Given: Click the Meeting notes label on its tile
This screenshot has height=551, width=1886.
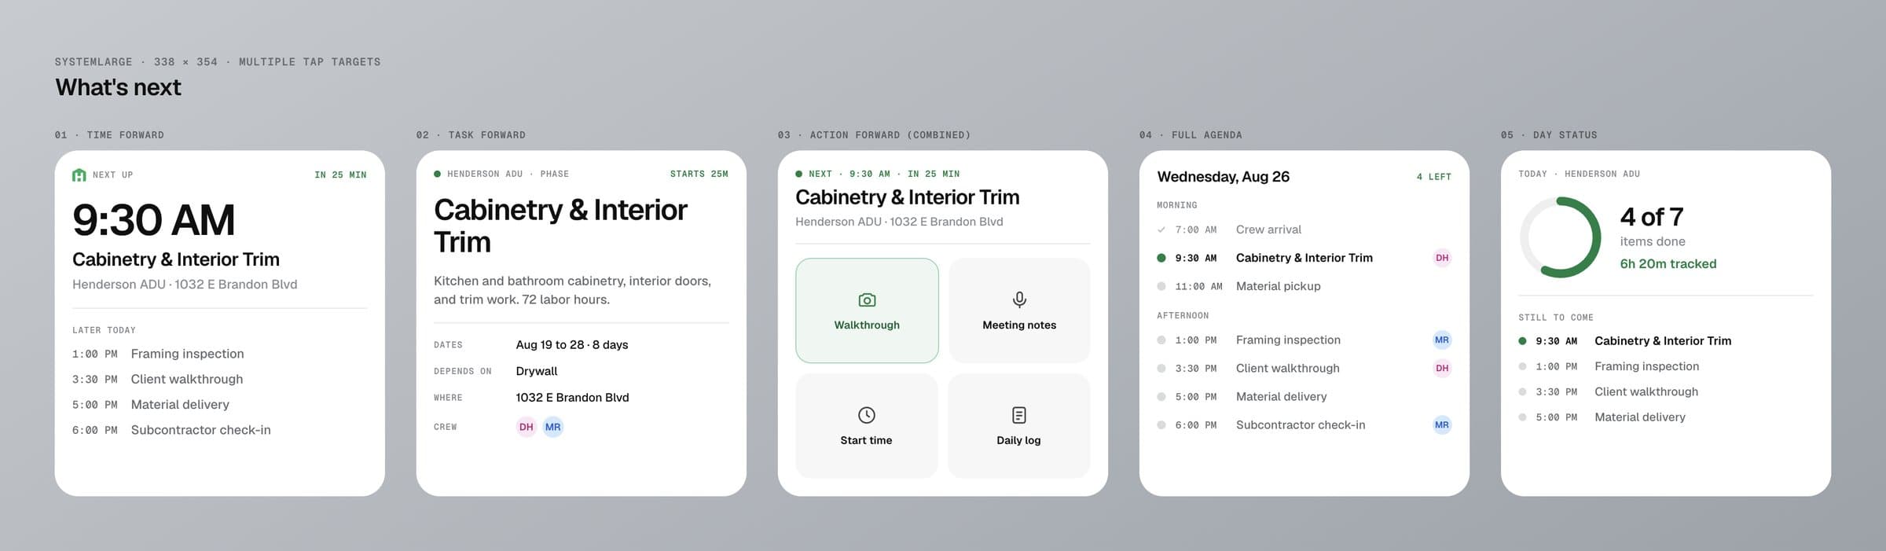Looking at the screenshot, I should [x=1019, y=325].
